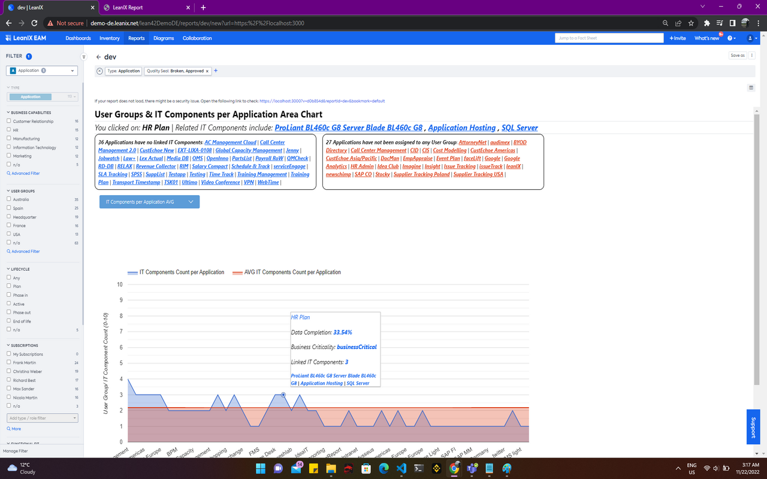
Task: Bookmark this page with the star icon
Action: tap(691, 23)
